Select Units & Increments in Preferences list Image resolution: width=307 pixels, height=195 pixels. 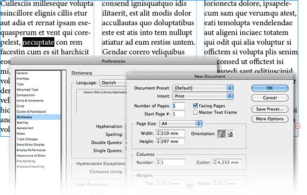click(38, 100)
